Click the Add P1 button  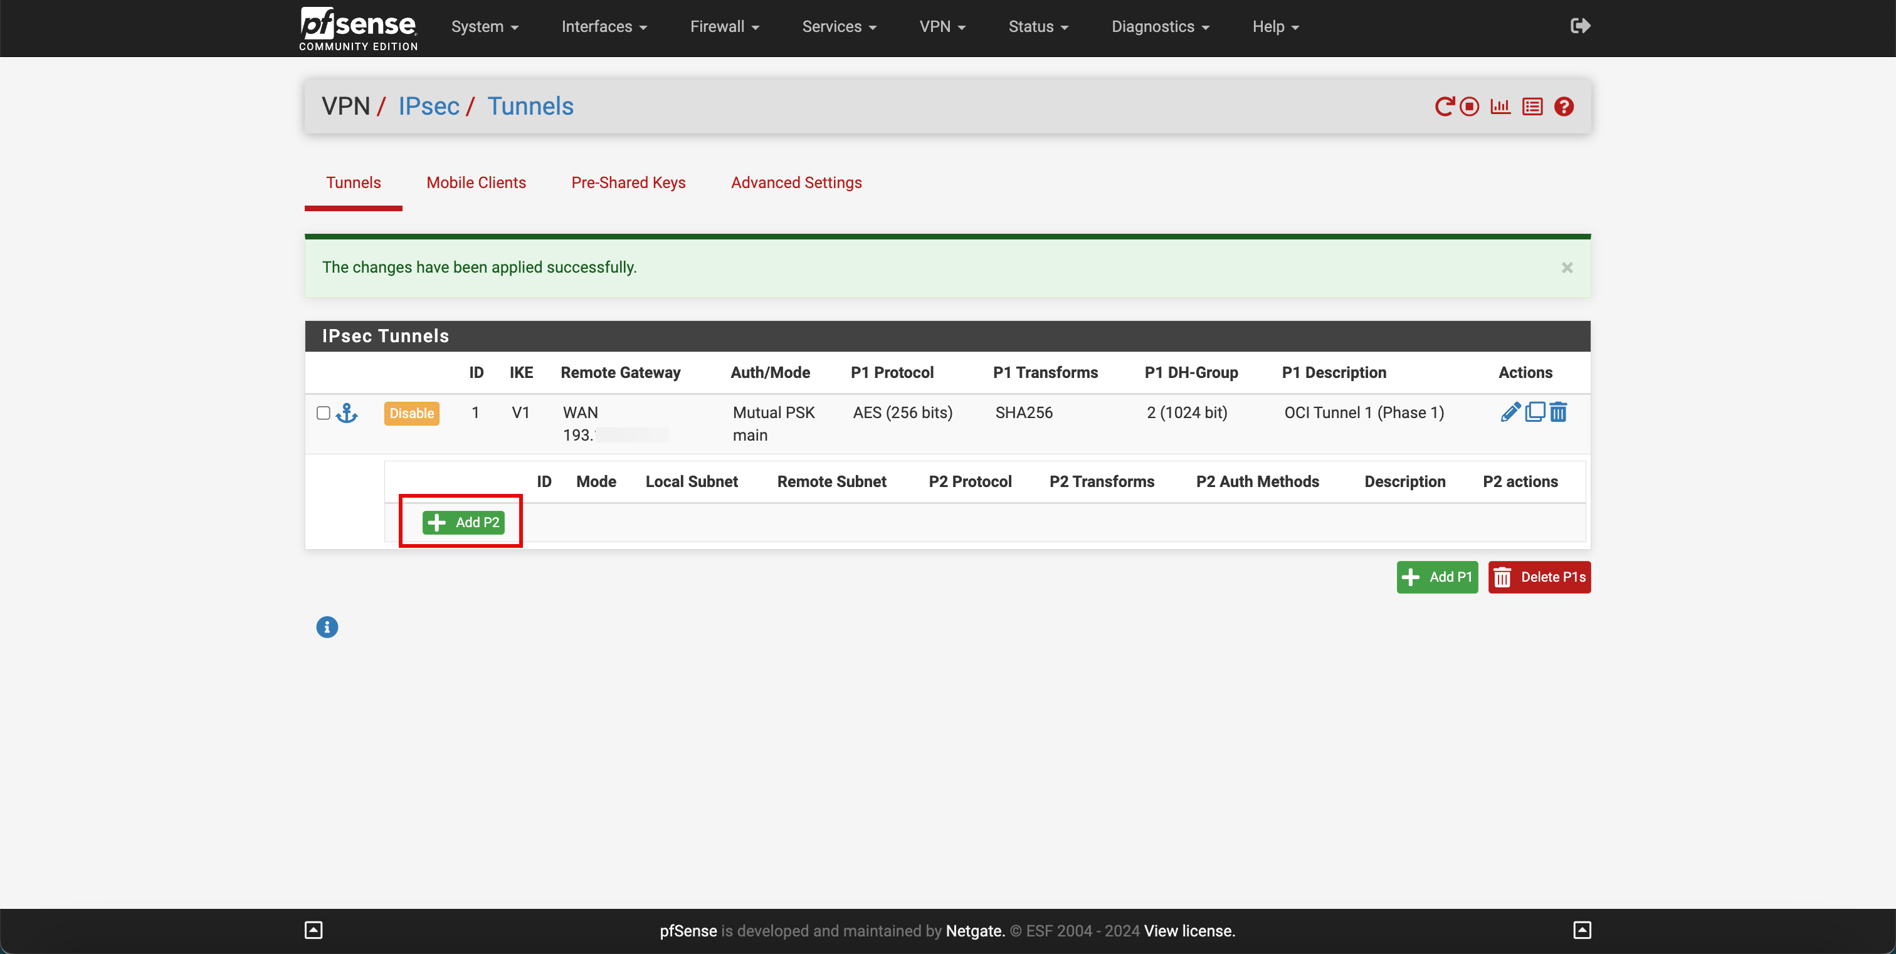(x=1437, y=575)
